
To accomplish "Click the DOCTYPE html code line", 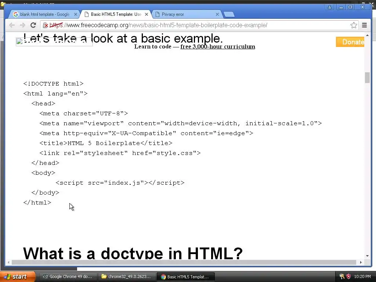I will coord(54,84).
